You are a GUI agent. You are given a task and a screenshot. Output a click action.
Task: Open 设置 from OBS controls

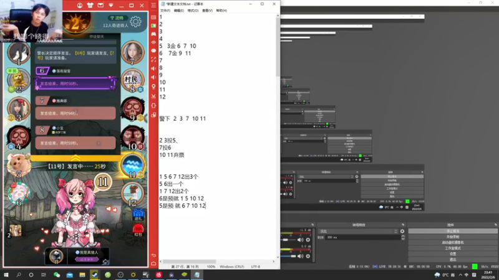click(453, 254)
